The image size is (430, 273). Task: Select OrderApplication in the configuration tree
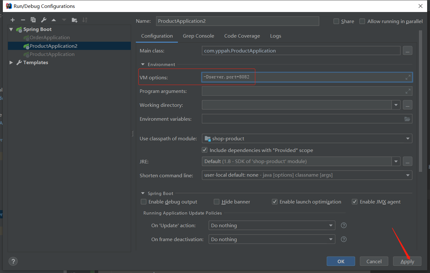tap(50, 38)
